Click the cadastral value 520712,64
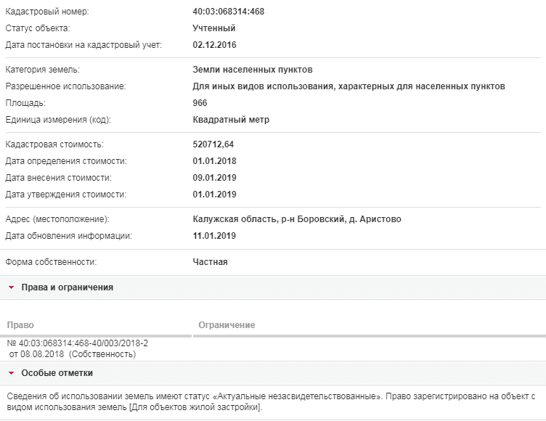Viewport: 546px width, 421px height. (x=213, y=144)
